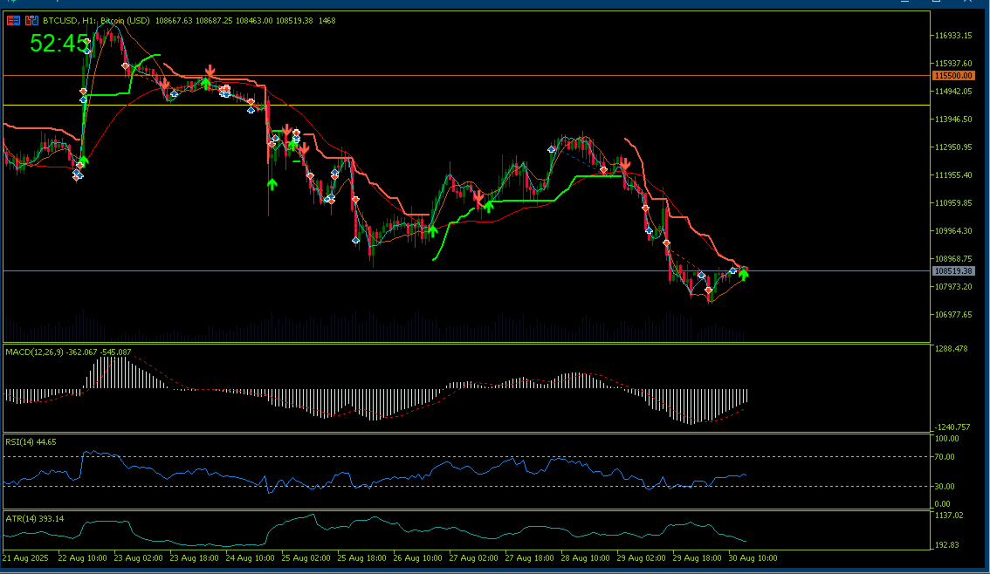Select the orange 115500.00 price level tag
The image size is (990, 574).
953,76
